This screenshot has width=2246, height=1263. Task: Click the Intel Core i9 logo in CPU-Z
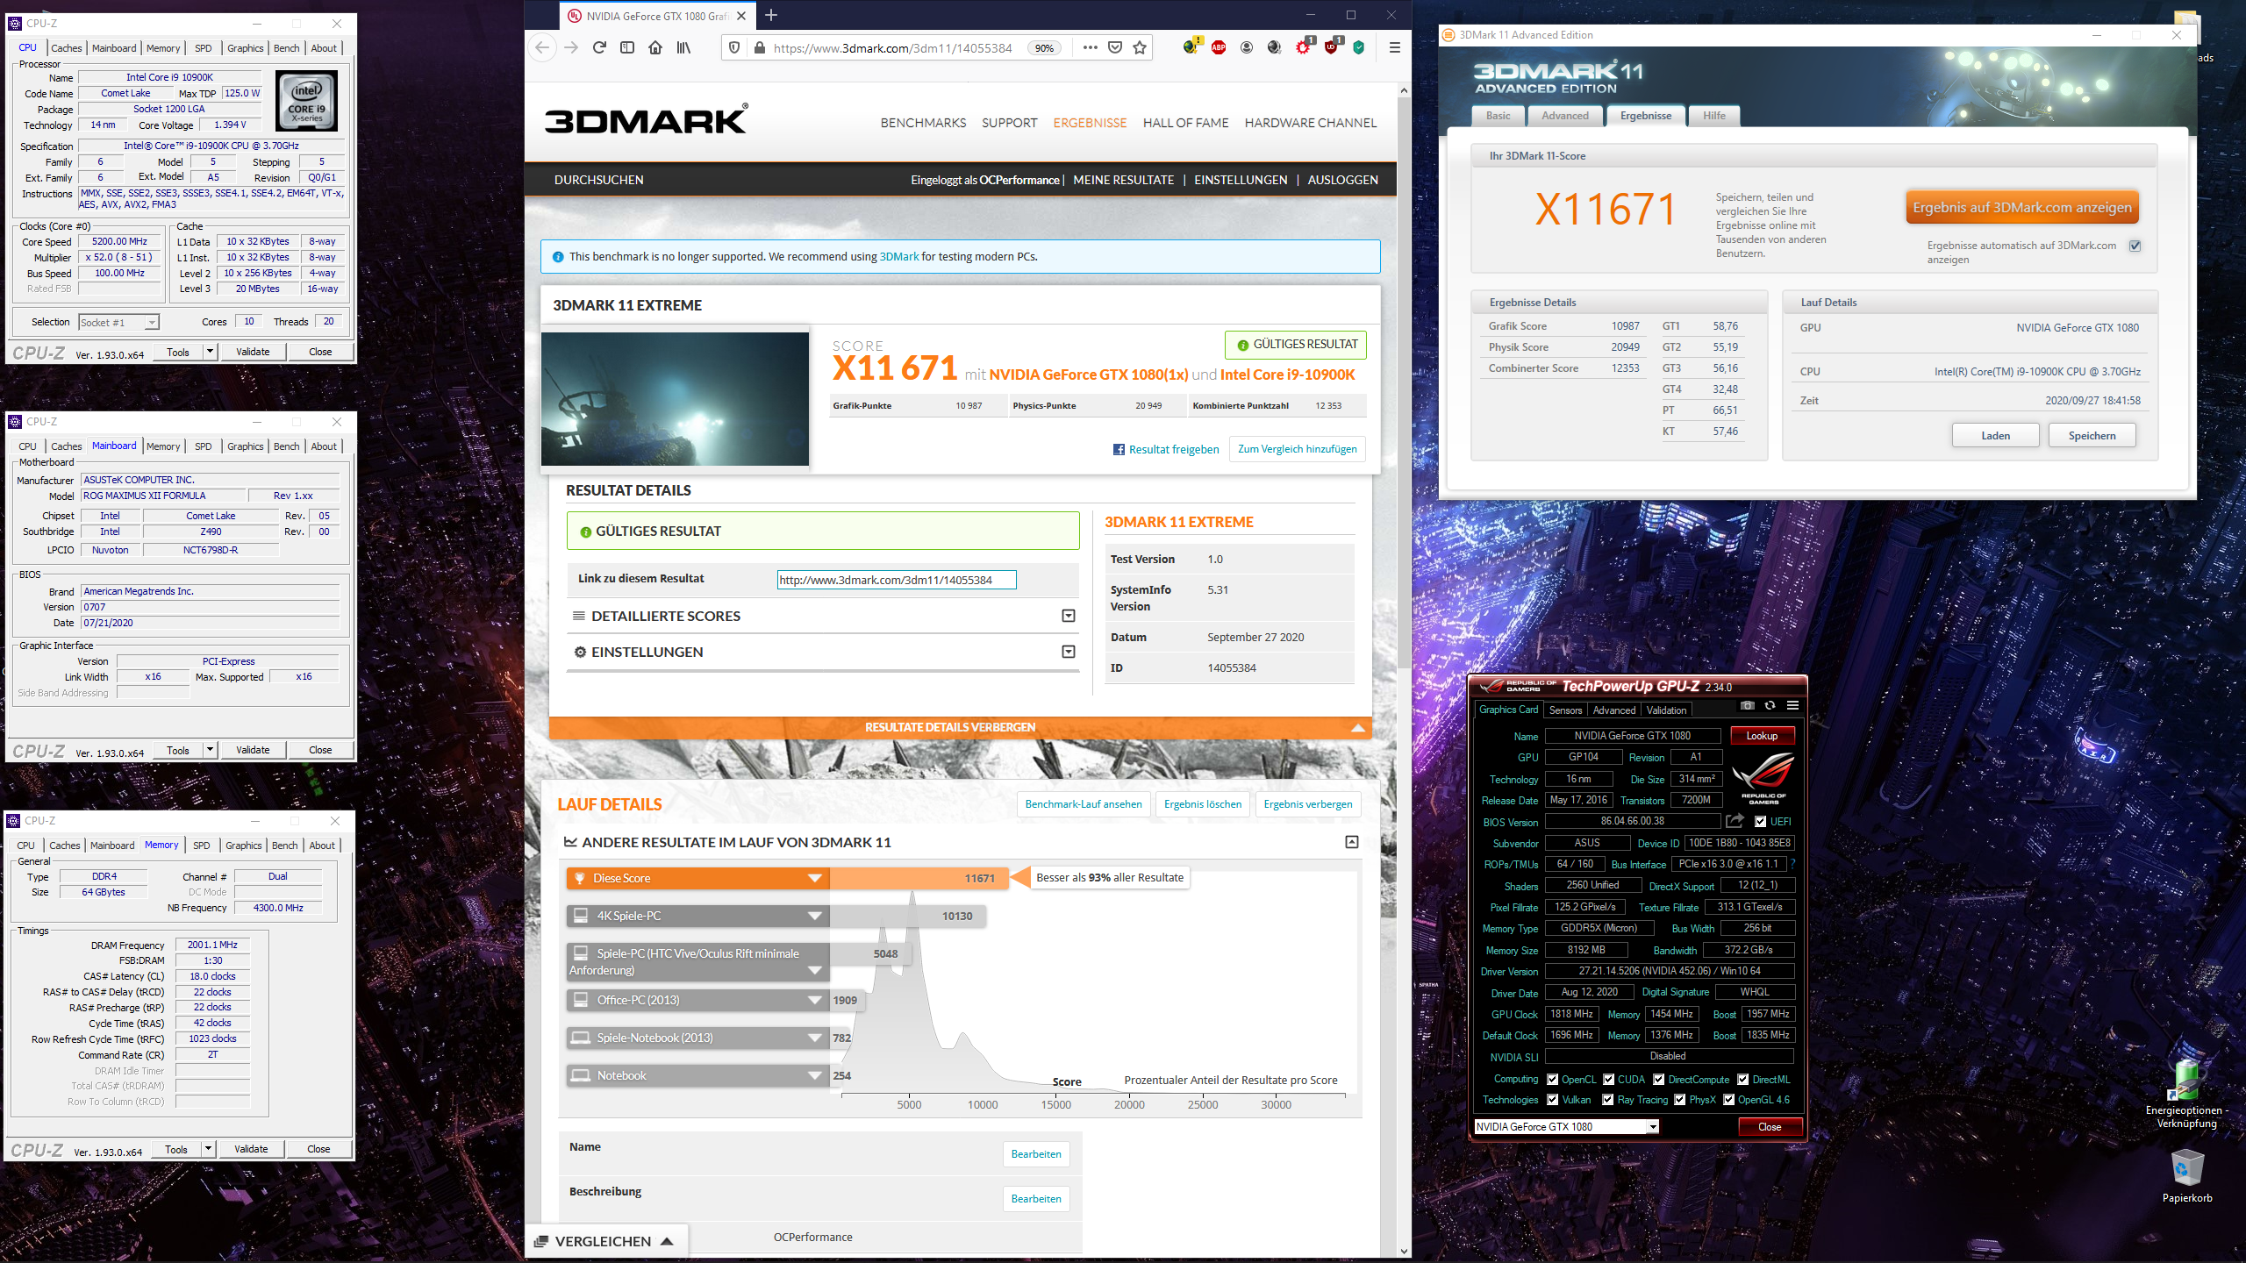coord(307,102)
